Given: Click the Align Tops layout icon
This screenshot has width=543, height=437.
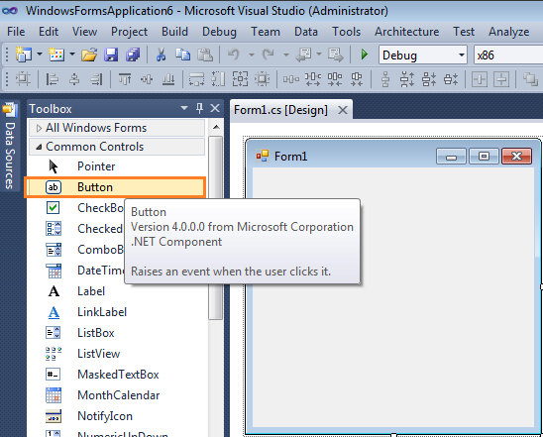Looking at the screenshot, I should (125, 79).
